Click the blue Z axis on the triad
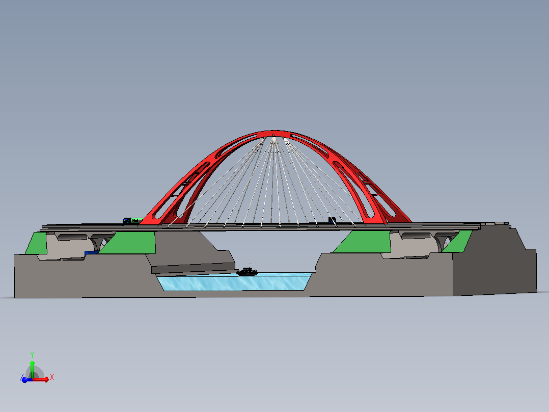Screen dimensions: 549x412 tap(25, 380)
